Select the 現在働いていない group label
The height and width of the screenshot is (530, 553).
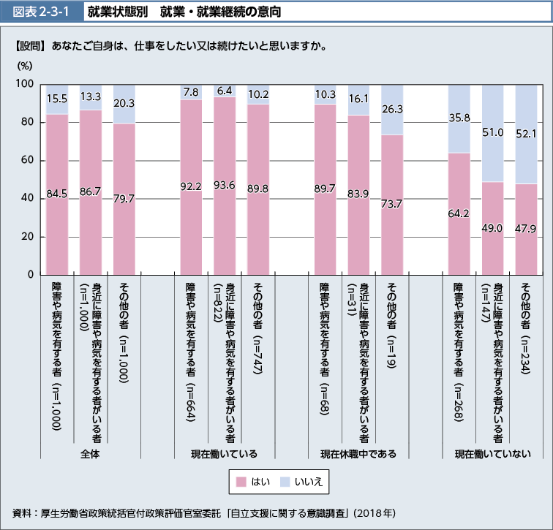[492, 454]
